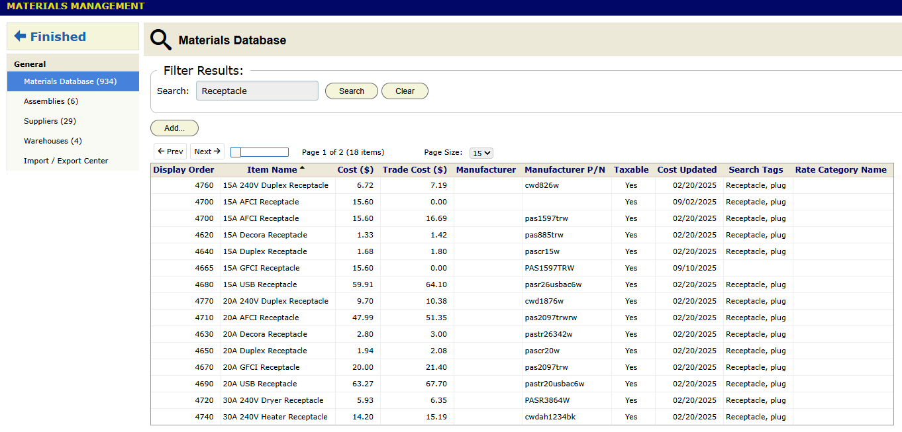
Task: Click part number PASR3864W
Action: 547,400
